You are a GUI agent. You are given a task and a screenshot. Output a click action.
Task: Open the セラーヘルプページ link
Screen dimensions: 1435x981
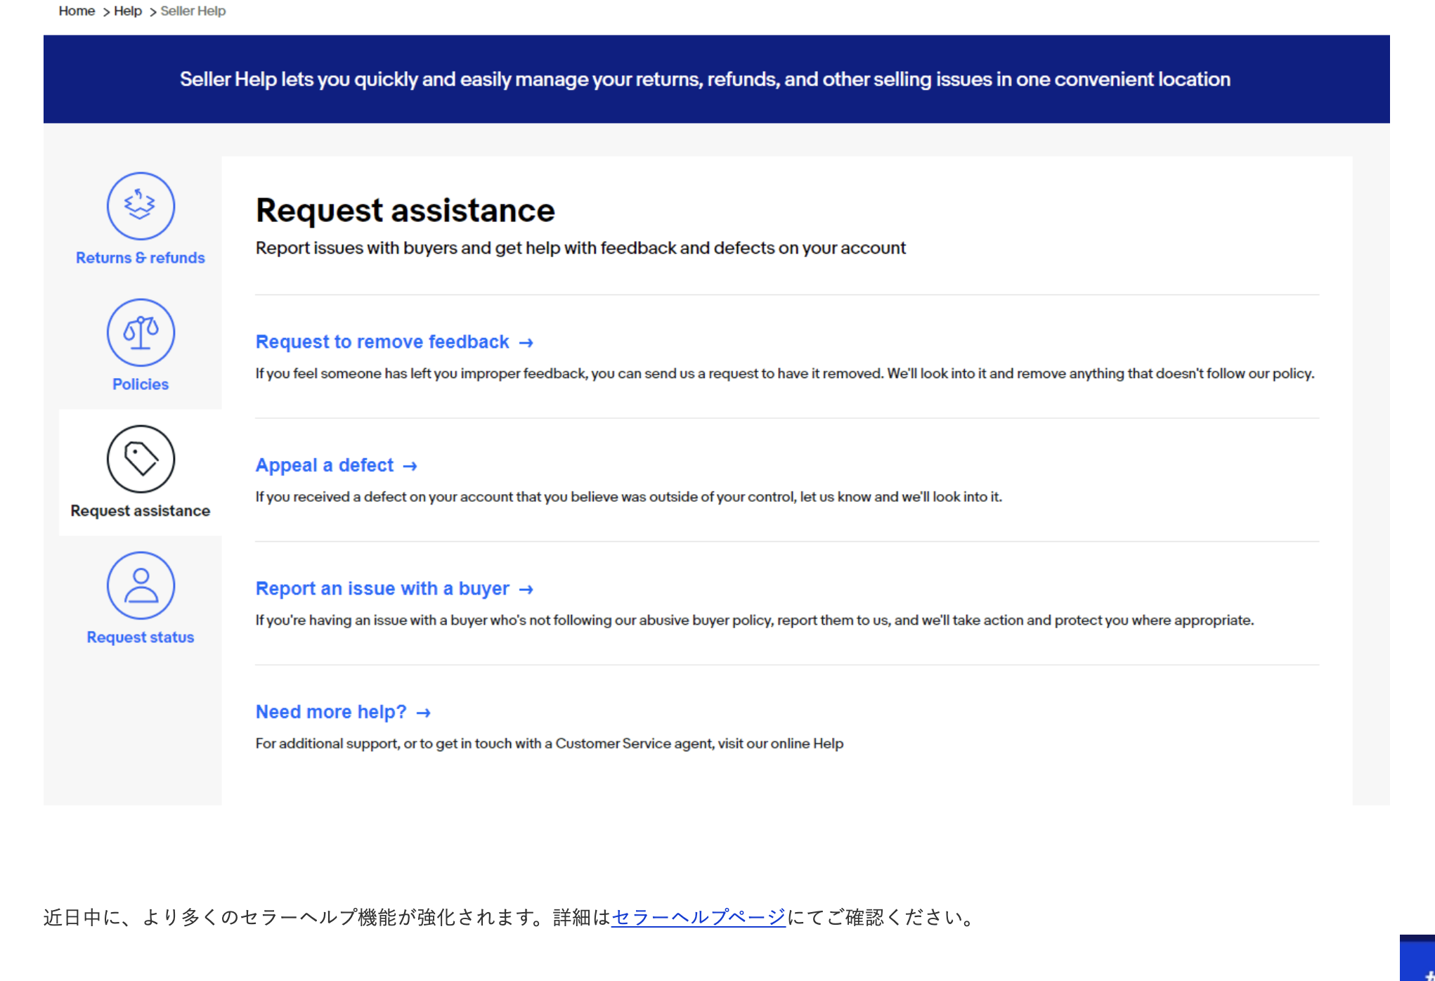point(698,917)
